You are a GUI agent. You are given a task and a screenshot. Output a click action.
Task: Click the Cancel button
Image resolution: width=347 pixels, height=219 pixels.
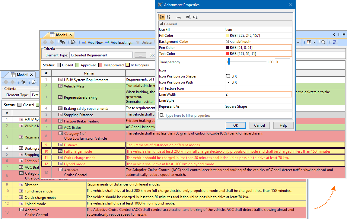click(x=259, y=125)
